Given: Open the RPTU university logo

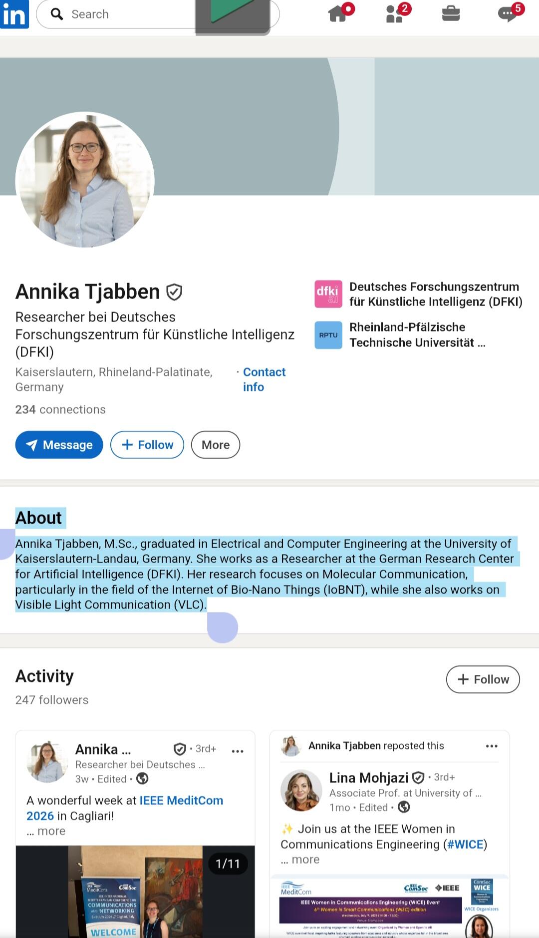Looking at the screenshot, I should click(328, 335).
